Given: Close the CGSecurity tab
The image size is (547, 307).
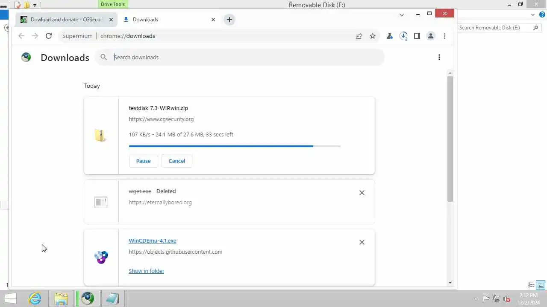Looking at the screenshot, I should (111, 20).
